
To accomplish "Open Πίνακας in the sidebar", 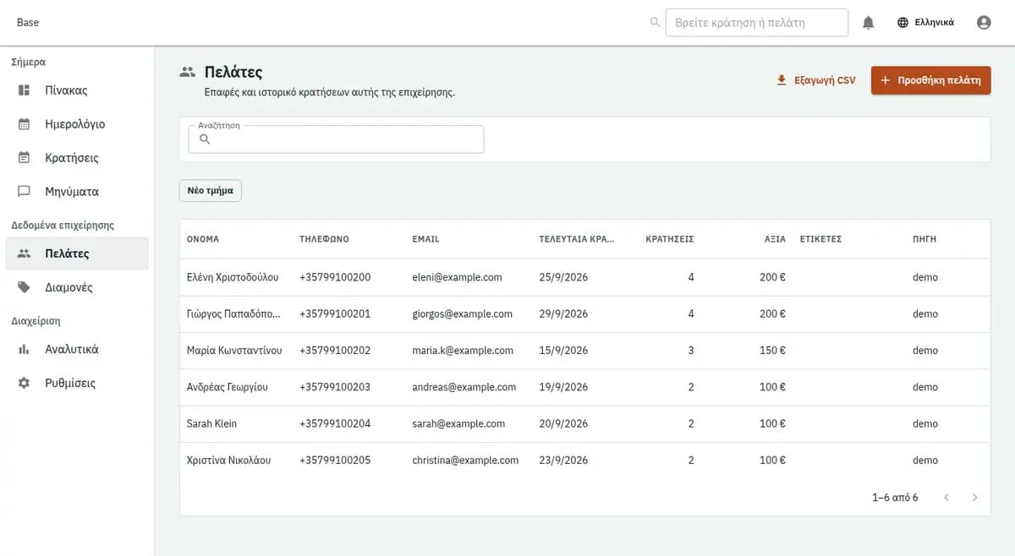I will click(x=77, y=90).
